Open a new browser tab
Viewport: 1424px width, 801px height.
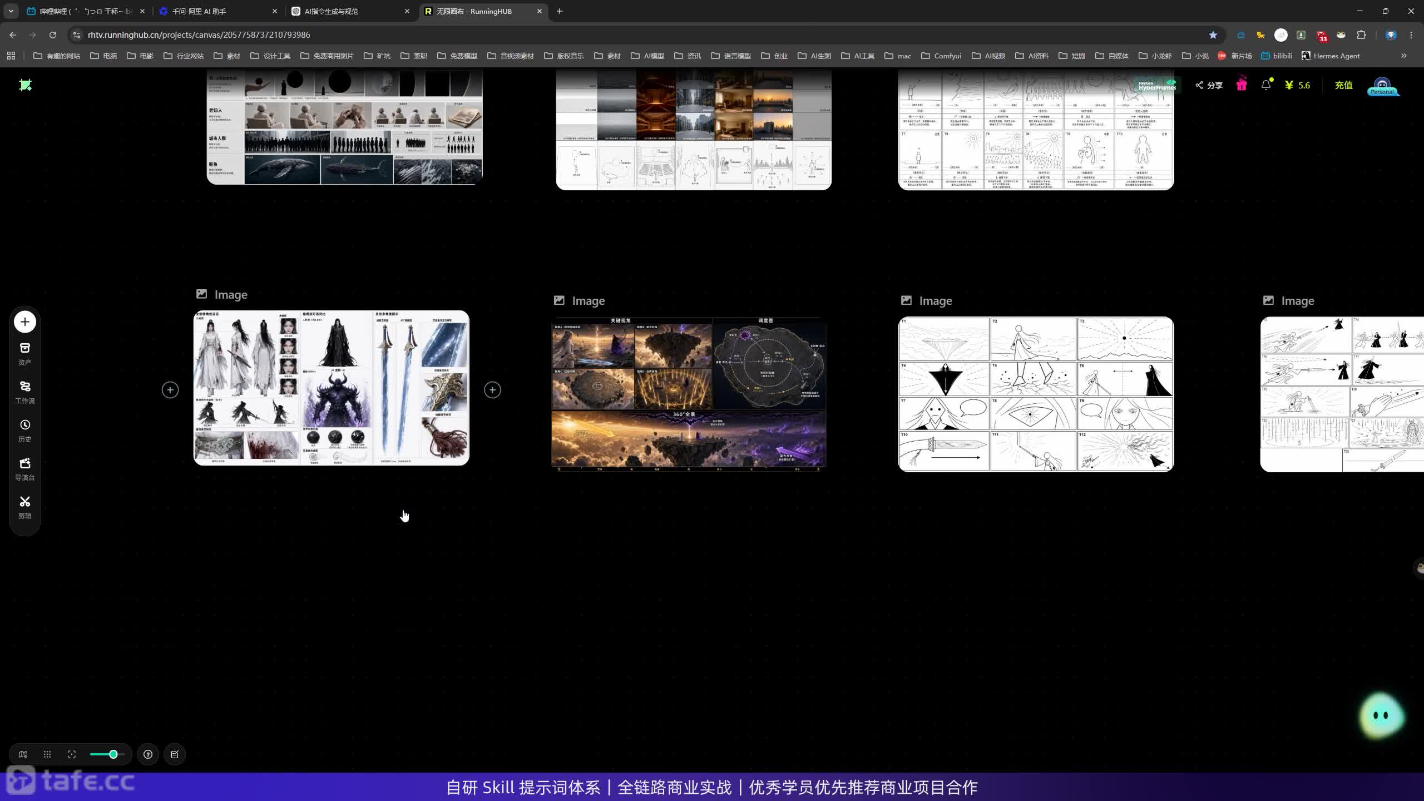(560, 11)
